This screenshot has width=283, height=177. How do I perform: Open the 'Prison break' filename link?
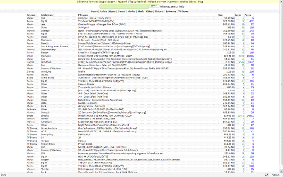(x=85, y=144)
